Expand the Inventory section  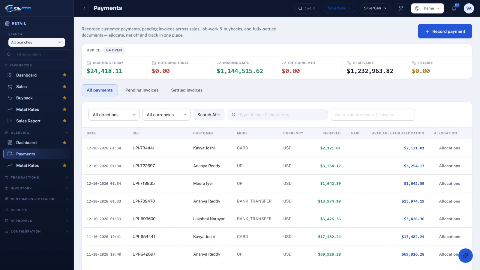point(37,188)
